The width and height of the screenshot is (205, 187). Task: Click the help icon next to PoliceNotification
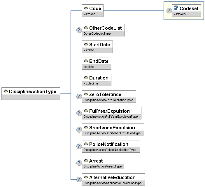pyautogui.click(x=79, y=146)
